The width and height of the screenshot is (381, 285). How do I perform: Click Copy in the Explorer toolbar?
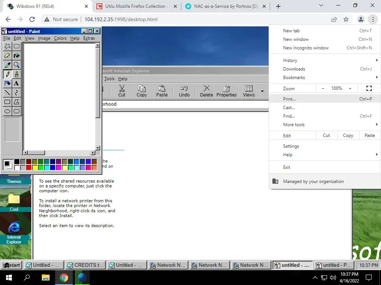(142, 91)
